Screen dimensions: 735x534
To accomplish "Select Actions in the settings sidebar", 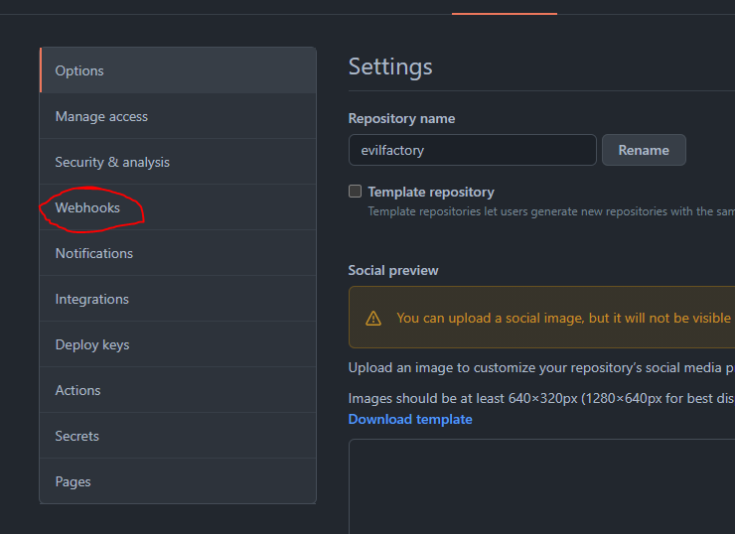I will point(78,390).
